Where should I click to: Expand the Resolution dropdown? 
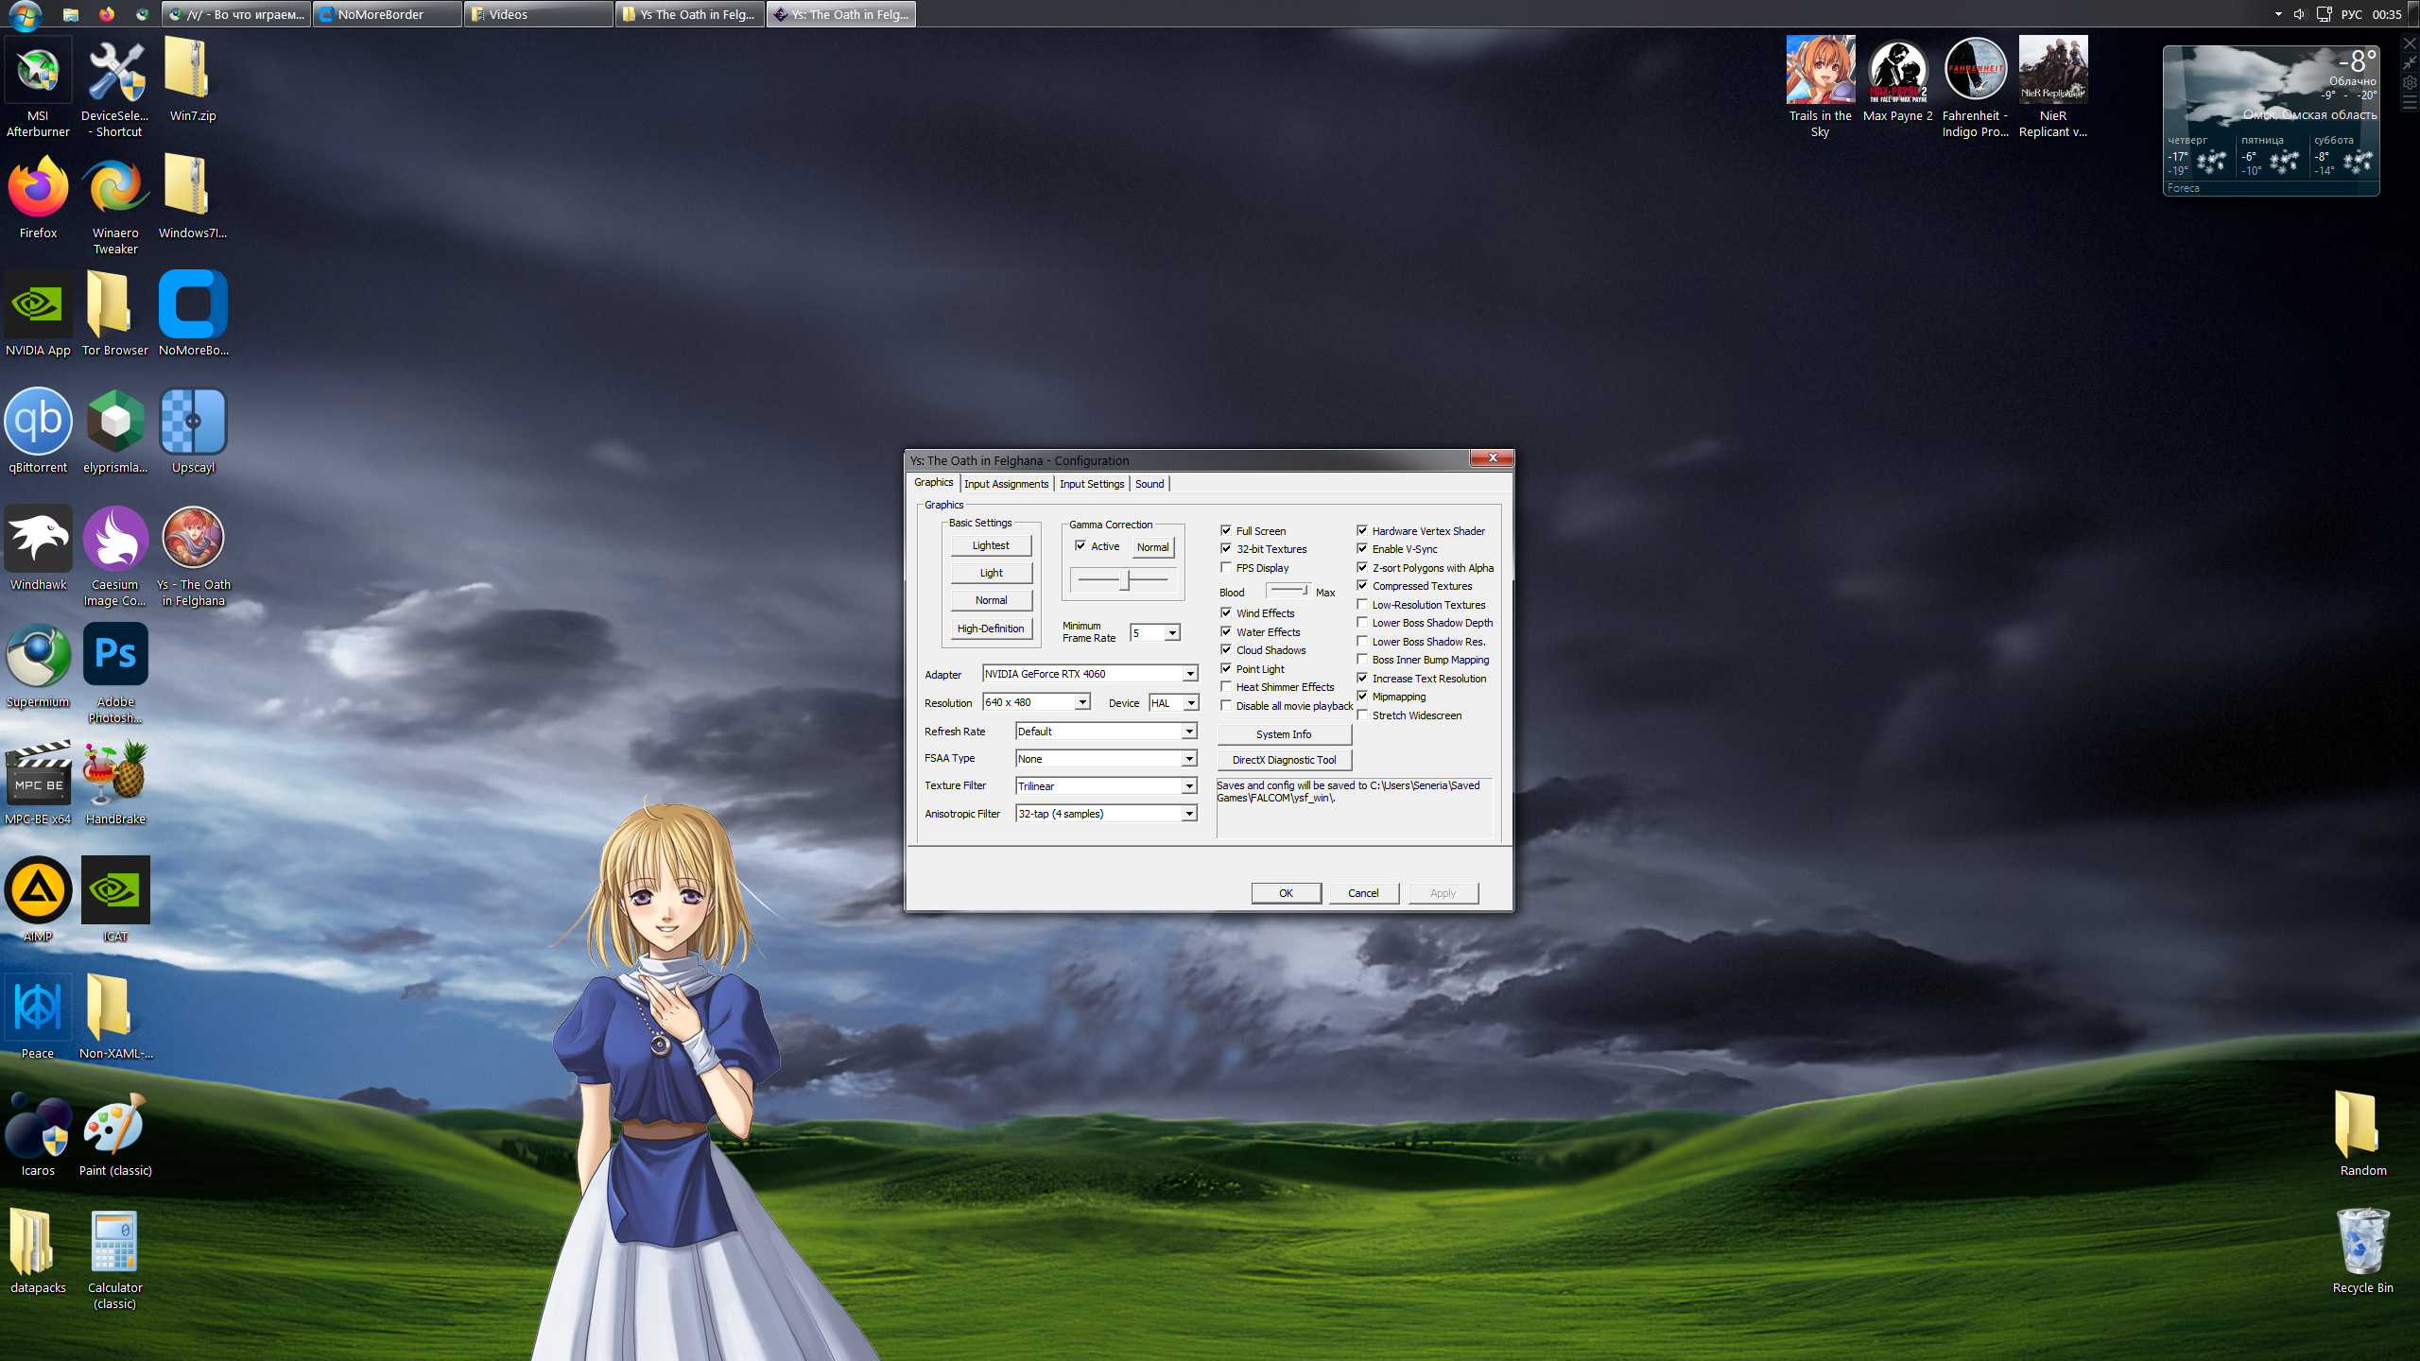click(1082, 702)
